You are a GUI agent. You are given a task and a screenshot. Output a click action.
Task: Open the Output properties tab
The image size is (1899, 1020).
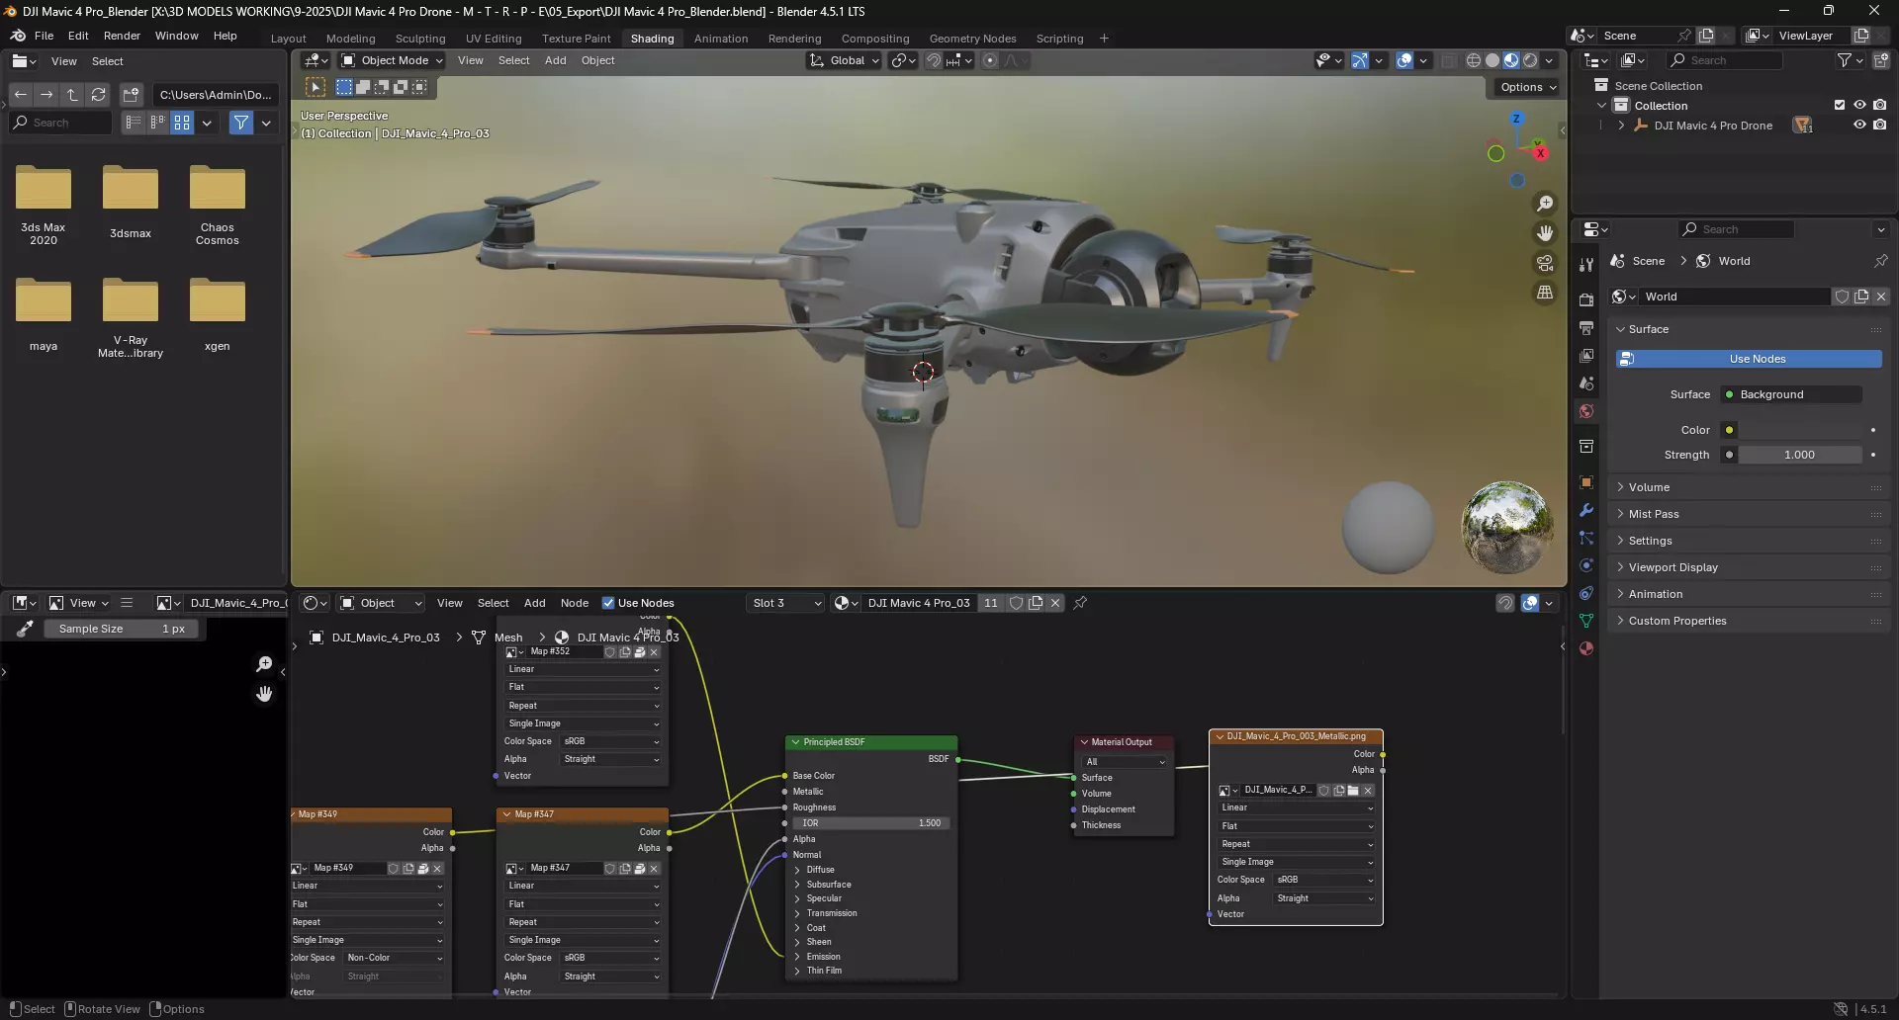(x=1586, y=327)
